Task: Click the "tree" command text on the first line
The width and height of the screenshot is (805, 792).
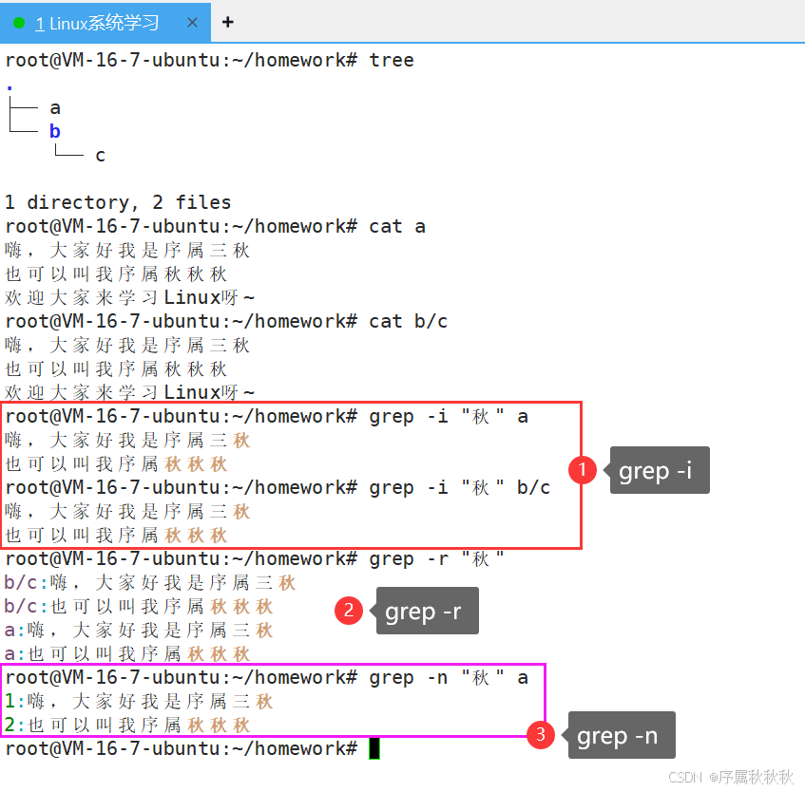Action: 392,61
